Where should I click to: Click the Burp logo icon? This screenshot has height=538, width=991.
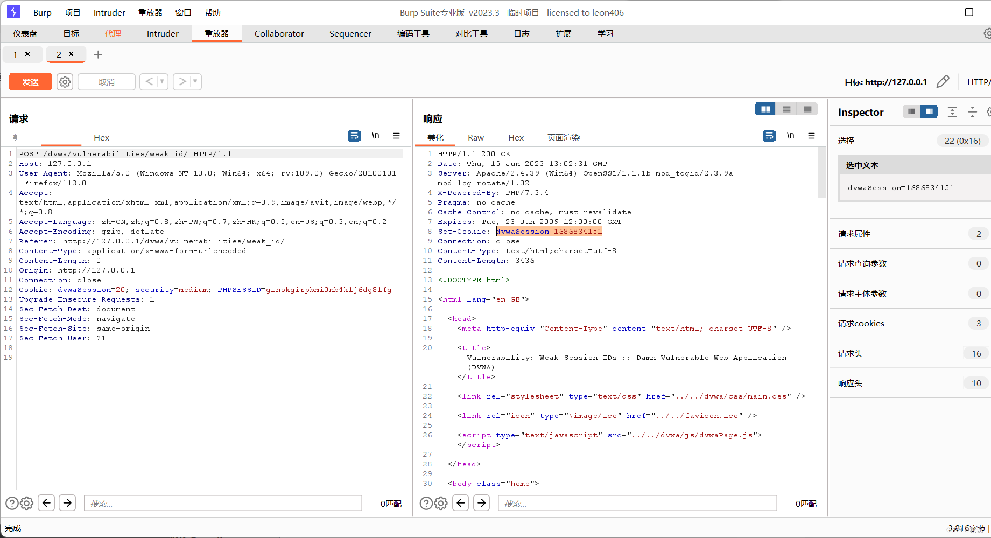coord(13,12)
